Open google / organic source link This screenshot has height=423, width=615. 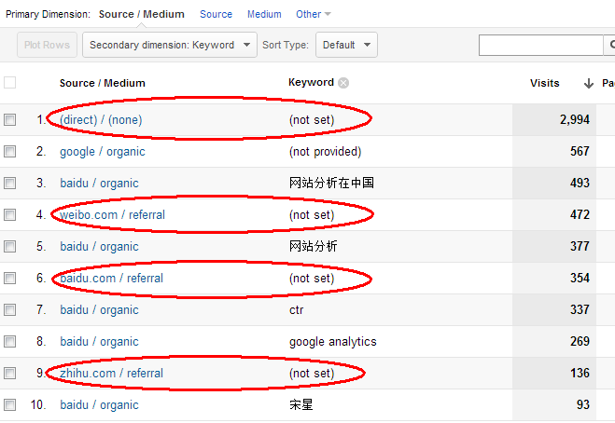click(103, 152)
